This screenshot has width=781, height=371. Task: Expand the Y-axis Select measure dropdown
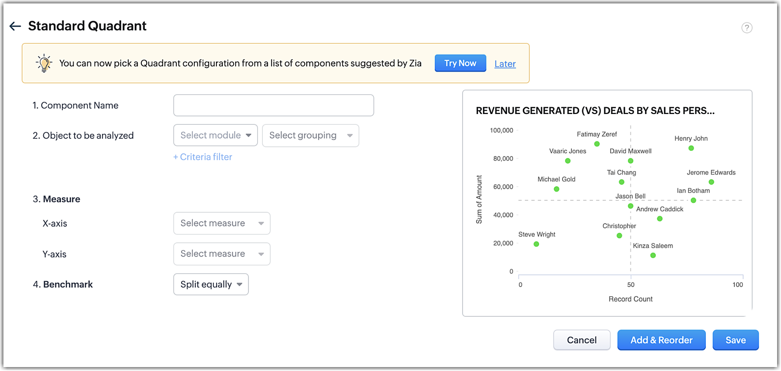tap(221, 254)
